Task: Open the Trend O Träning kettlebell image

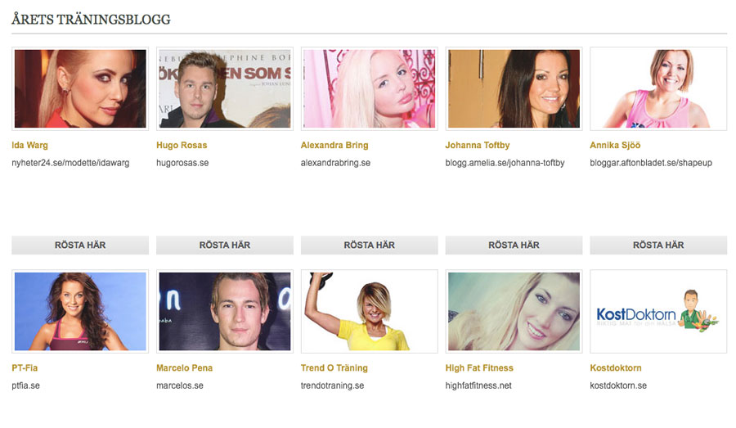Action: pos(370,312)
